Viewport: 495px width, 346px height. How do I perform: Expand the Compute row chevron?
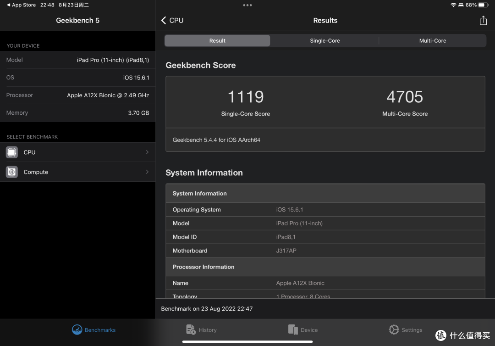point(147,172)
